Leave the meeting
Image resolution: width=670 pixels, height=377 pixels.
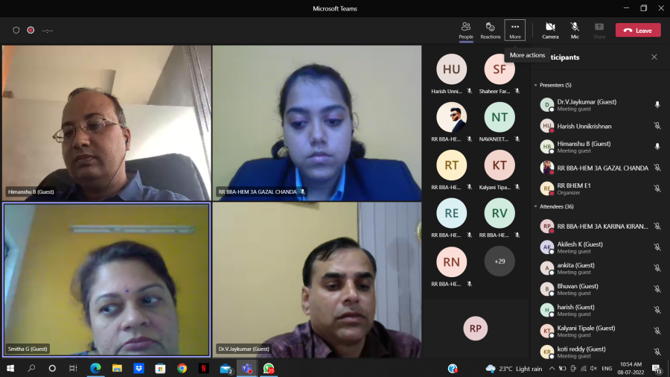tap(637, 31)
